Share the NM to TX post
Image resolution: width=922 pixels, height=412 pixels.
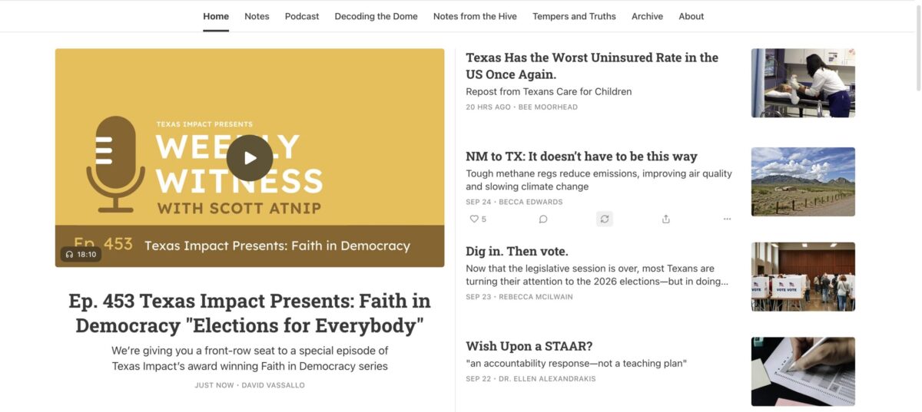click(665, 219)
